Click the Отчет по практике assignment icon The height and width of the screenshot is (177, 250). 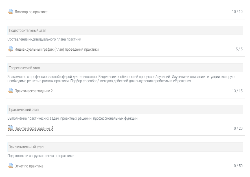point(11,166)
